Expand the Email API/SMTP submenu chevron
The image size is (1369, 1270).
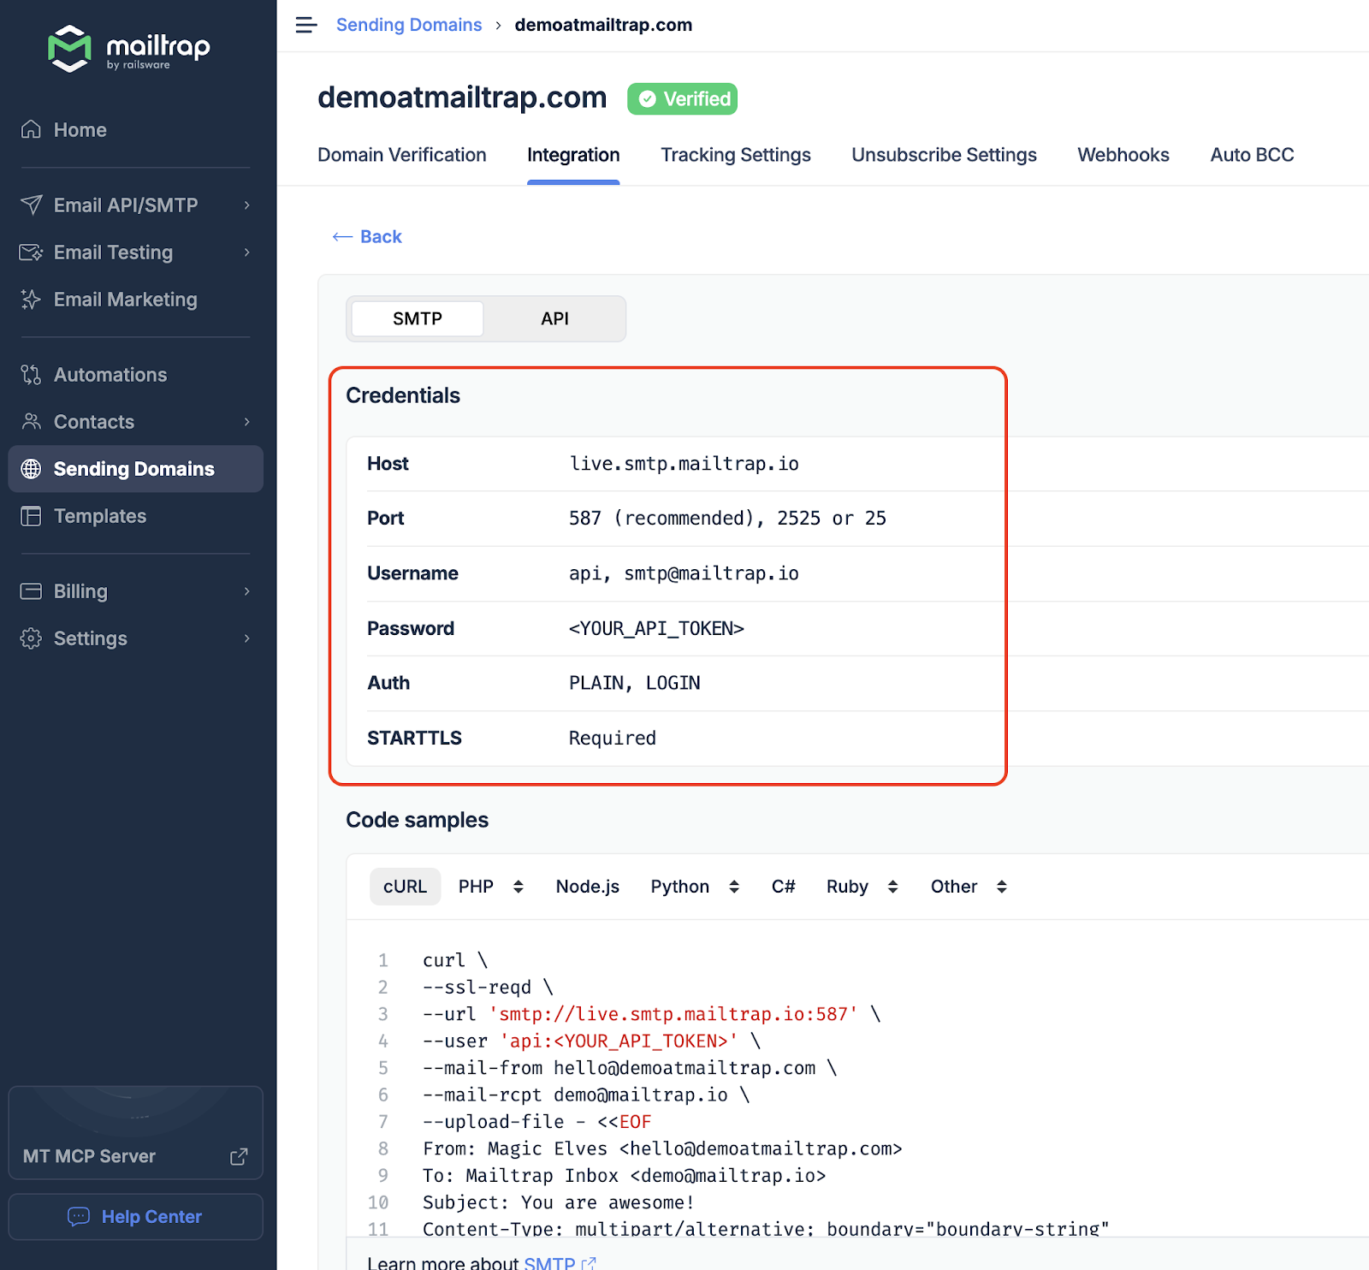click(246, 205)
